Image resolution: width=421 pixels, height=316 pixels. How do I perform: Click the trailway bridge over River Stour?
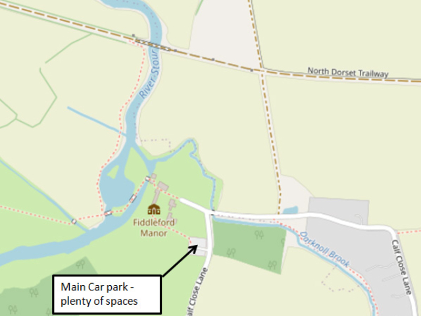tap(153, 45)
